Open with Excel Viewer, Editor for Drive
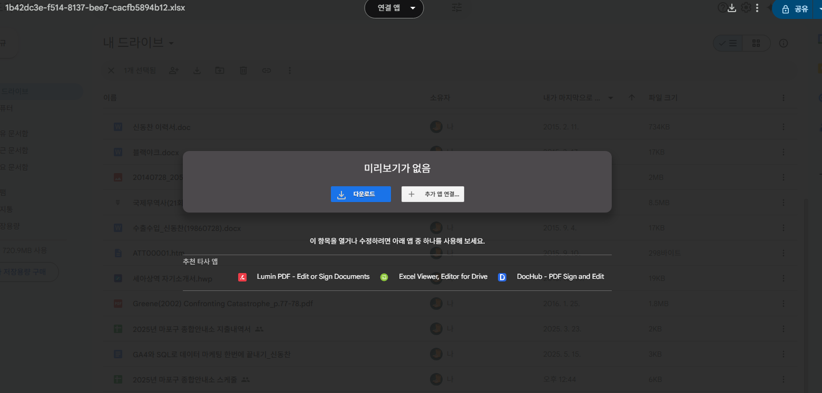This screenshot has height=393, width=822. tap(434, 277)
